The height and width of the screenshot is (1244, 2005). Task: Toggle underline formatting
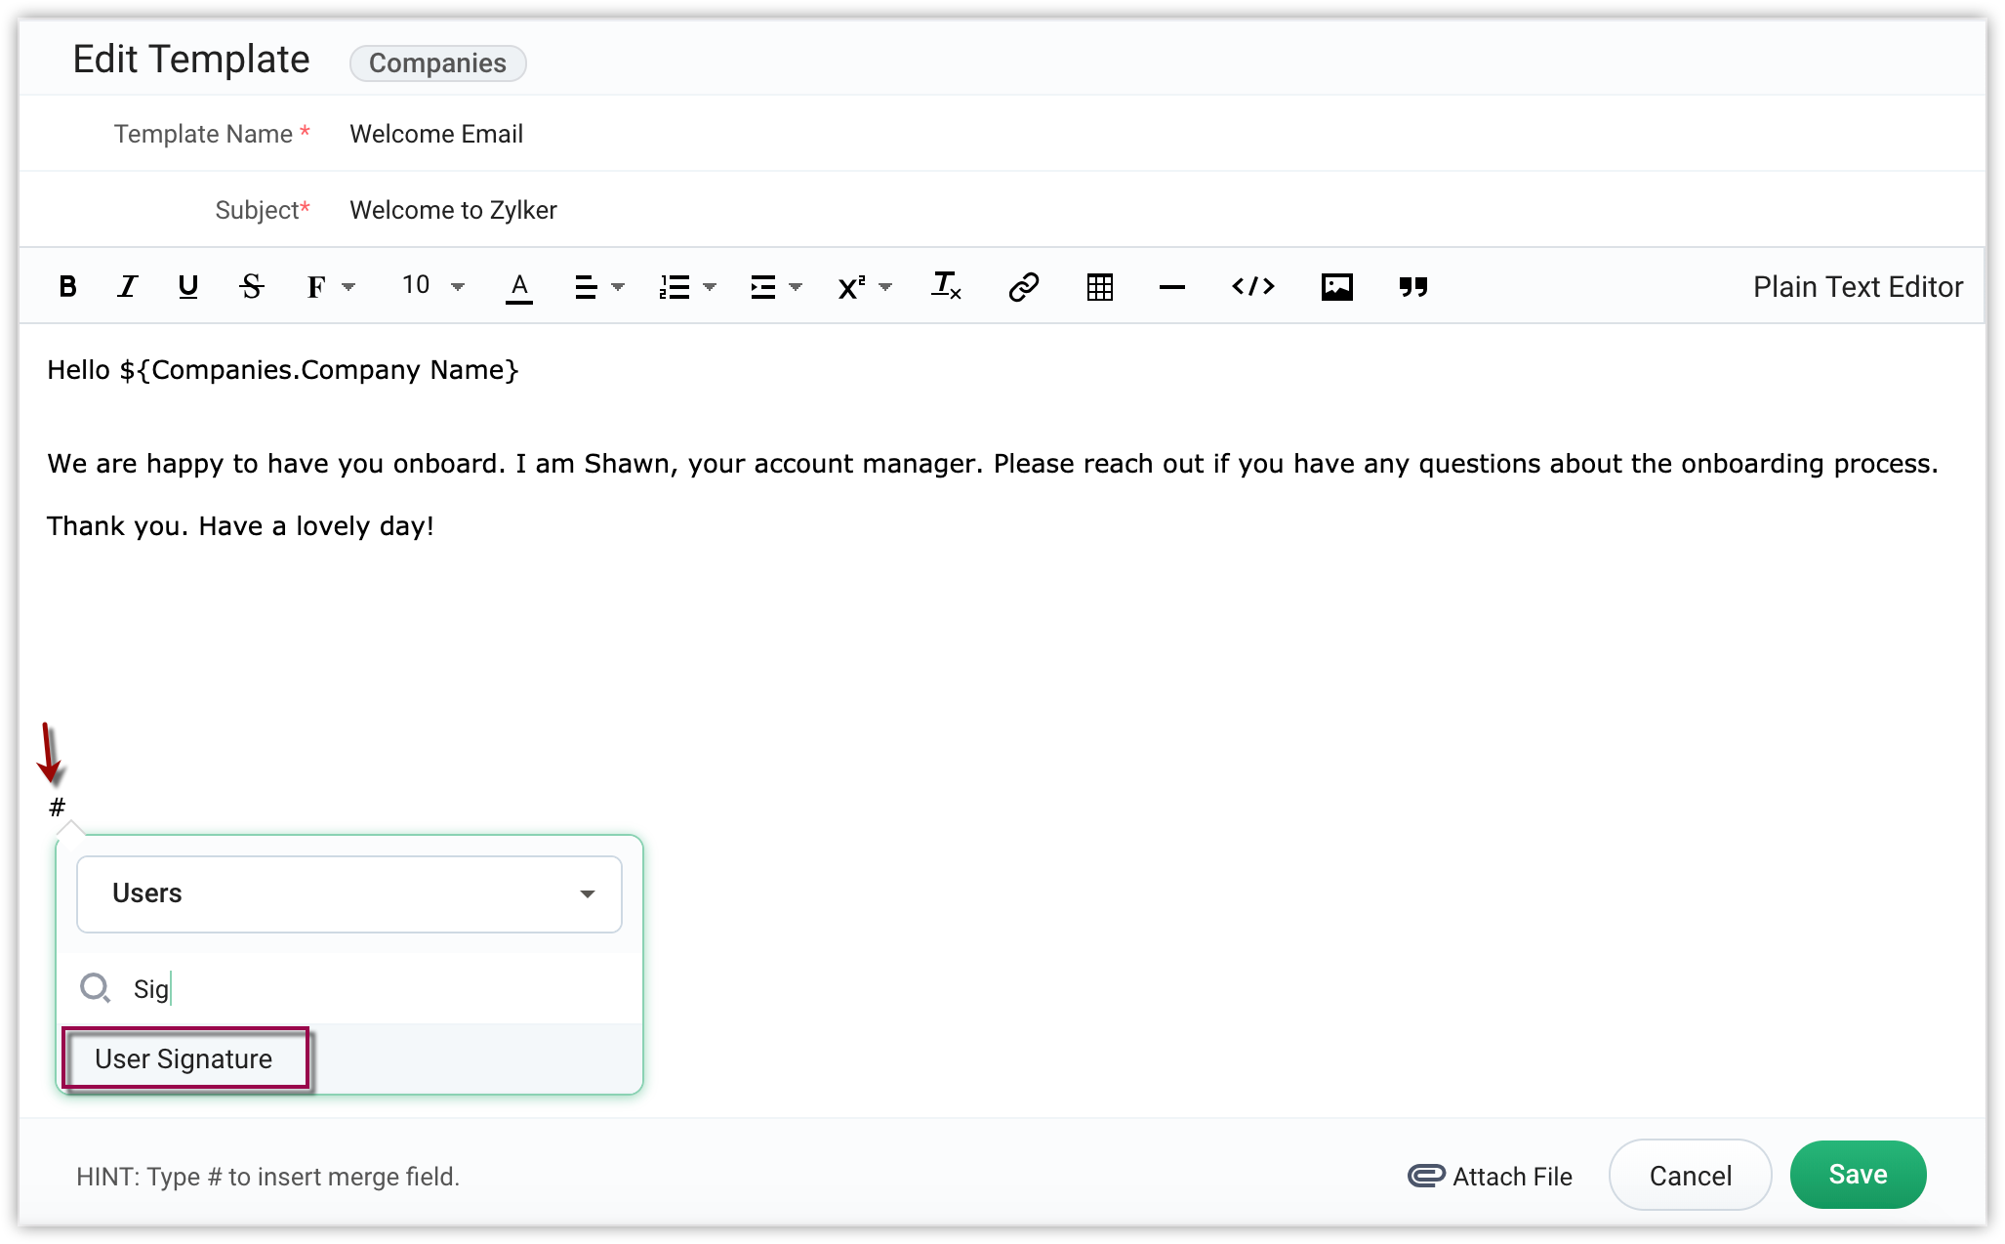pos(187,286)
